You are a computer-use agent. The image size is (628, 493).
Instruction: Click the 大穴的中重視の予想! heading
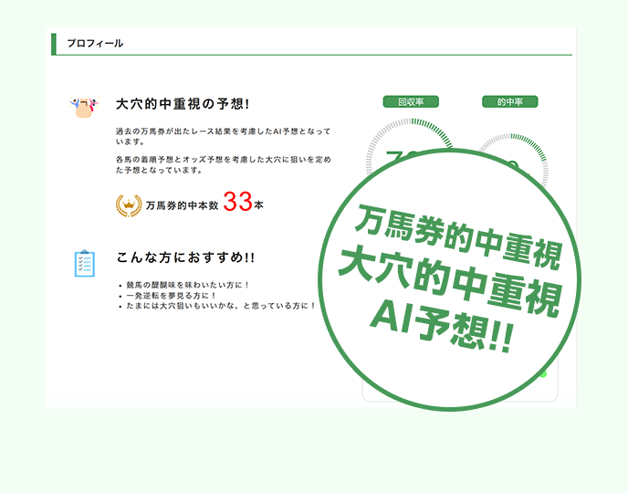pyautogui.click(x=183, y=104)
